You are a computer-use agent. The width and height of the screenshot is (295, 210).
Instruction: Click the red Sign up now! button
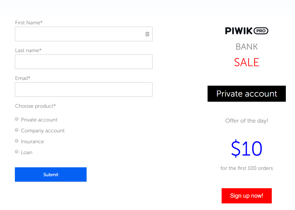(247, 196)
